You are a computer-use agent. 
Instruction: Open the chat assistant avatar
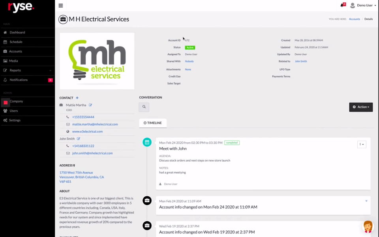(x=368, y=227)
